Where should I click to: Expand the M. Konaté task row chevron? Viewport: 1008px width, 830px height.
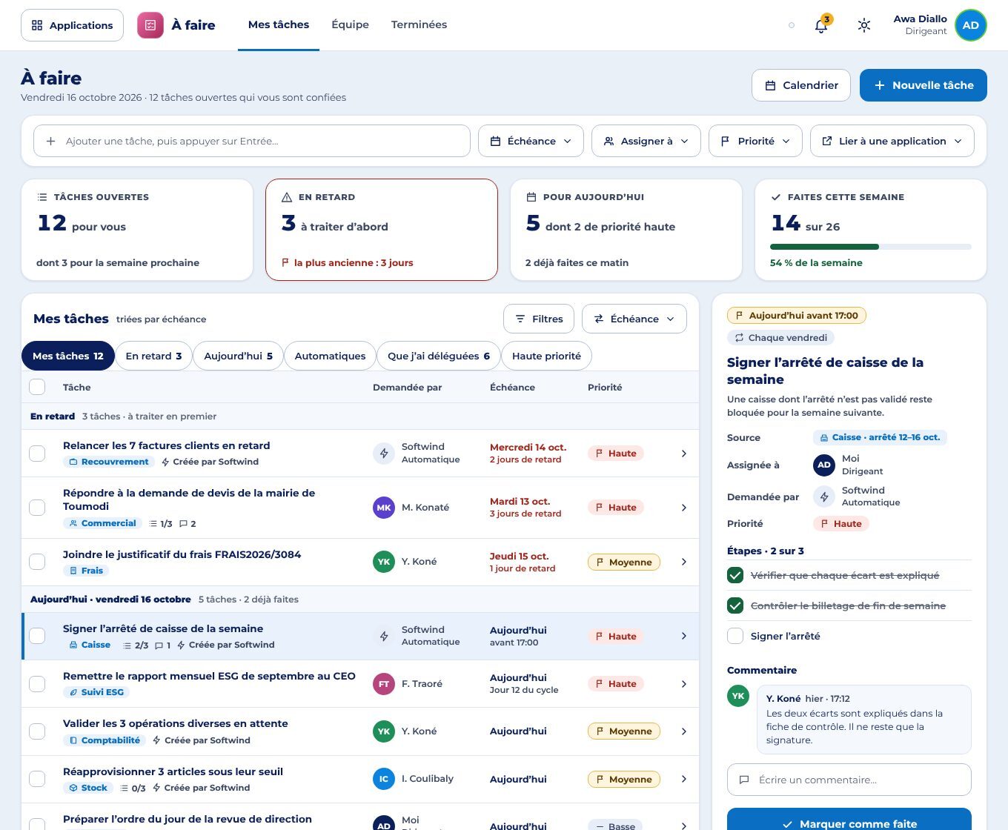[x=683, y=508]
